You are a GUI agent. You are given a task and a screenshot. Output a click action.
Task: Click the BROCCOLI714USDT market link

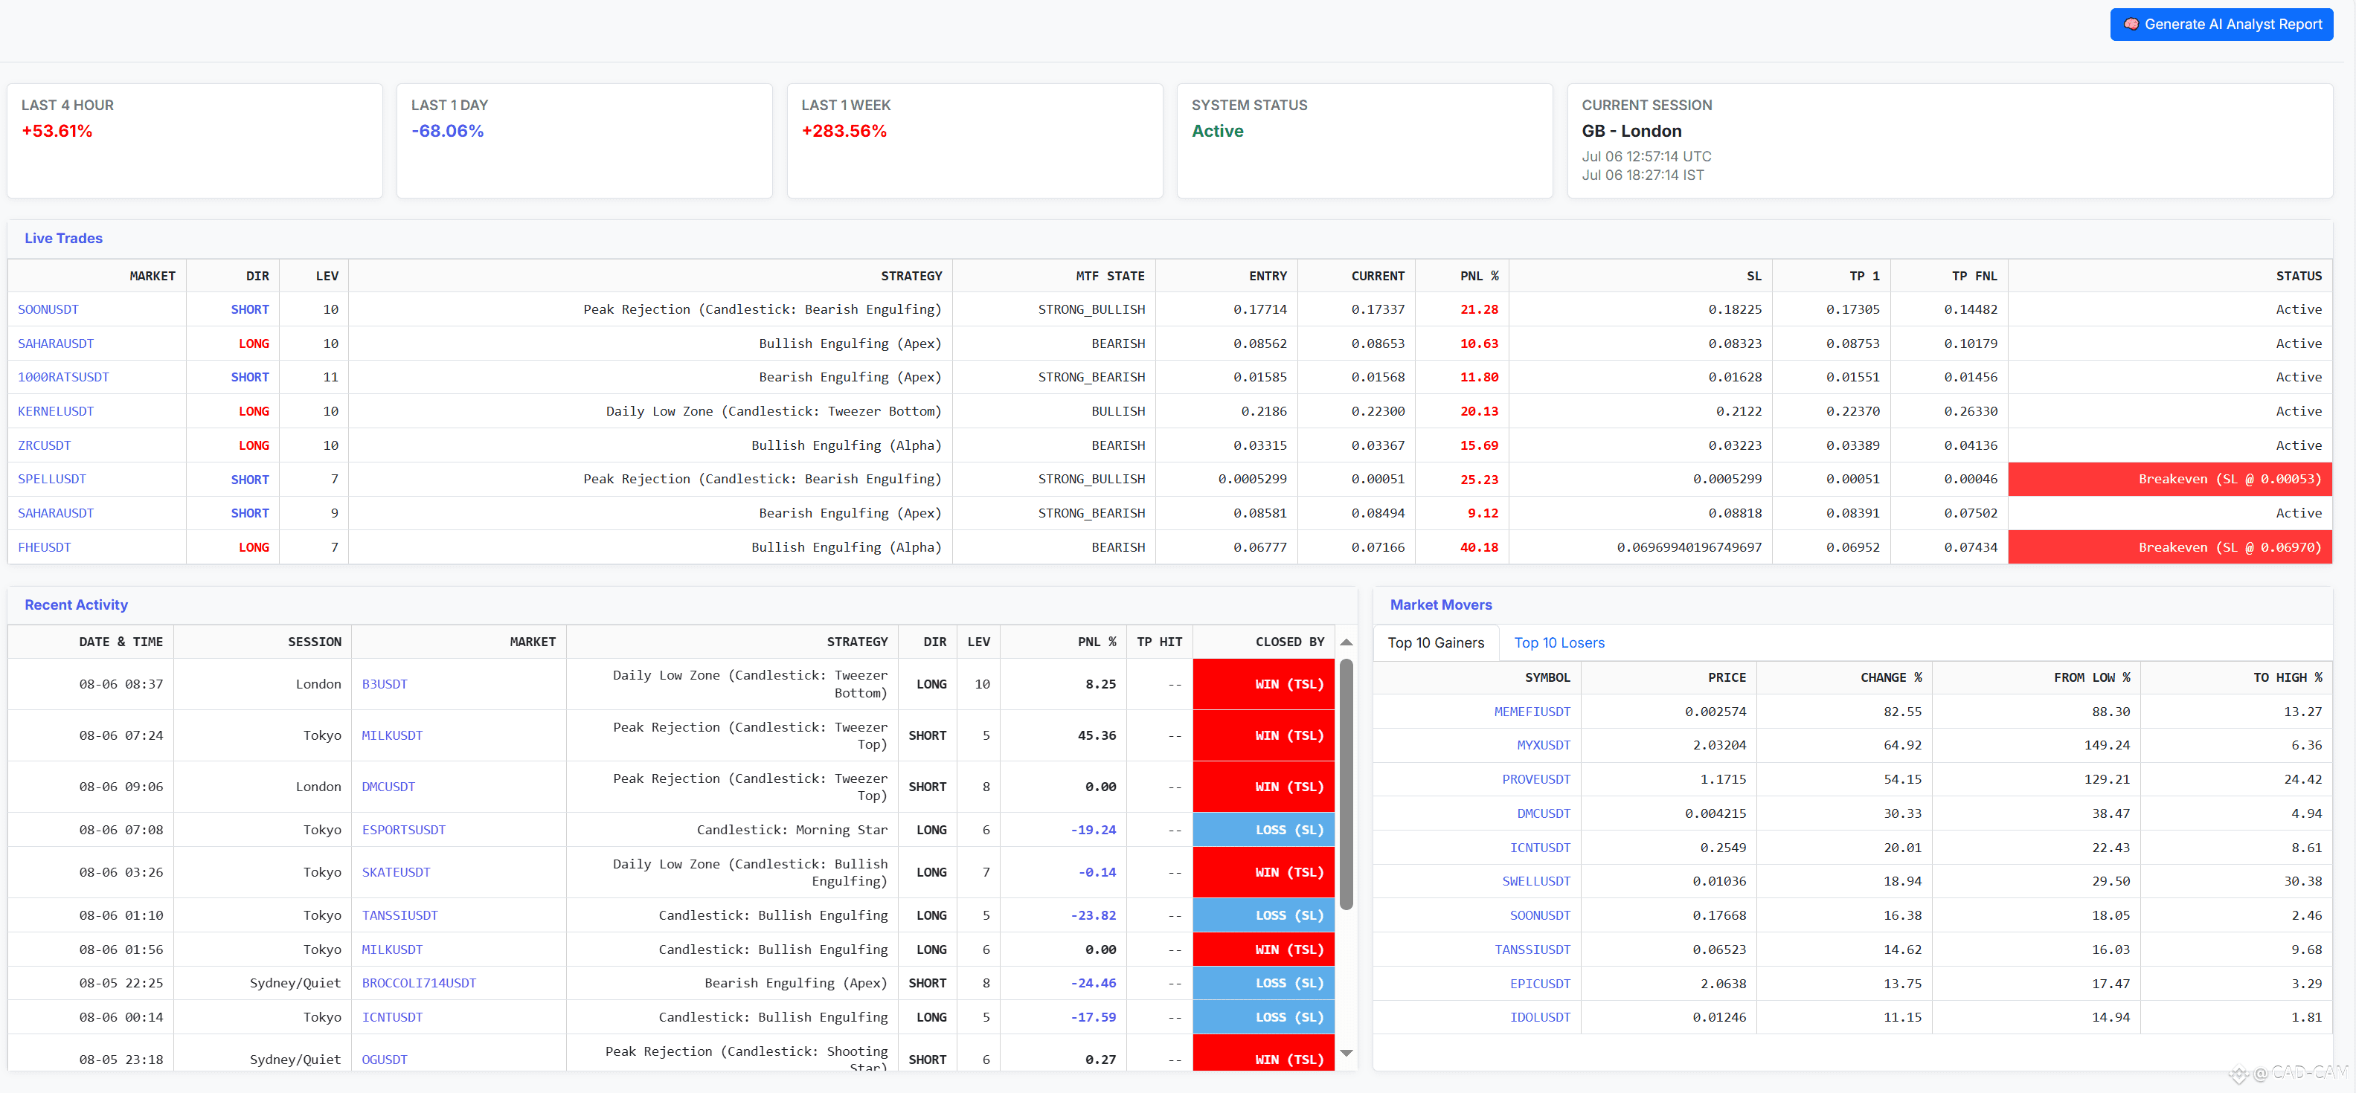pyautogui.click(x=419, y=984)
